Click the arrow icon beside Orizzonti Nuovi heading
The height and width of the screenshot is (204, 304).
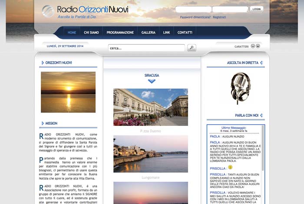(x=43, y=63)
